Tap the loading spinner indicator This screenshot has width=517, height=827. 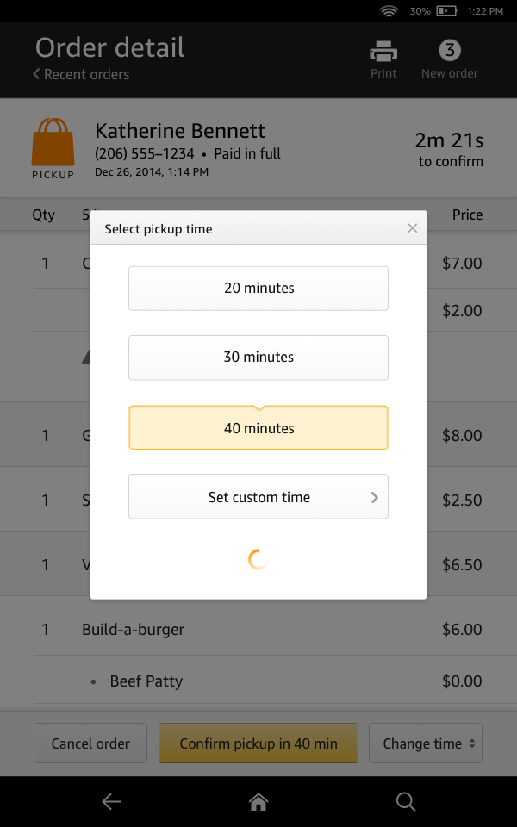(x=258, y=560)
